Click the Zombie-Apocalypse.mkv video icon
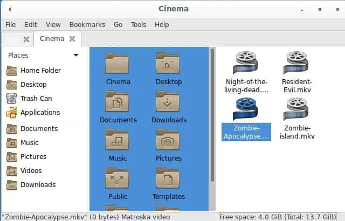Screen dimensions: 345x221 pos(245,110)
